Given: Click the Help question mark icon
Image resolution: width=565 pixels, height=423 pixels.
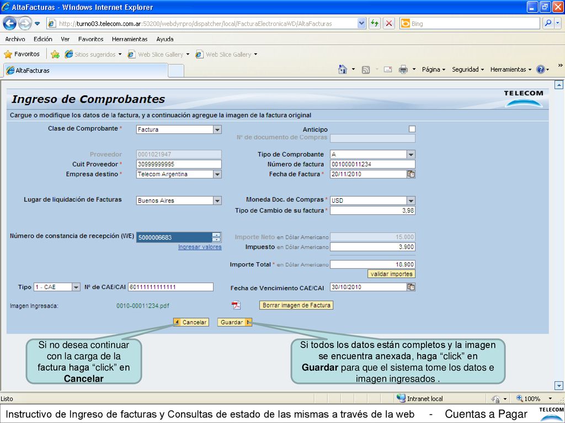Looking at the screenshot, I should [x=541, y=69].
